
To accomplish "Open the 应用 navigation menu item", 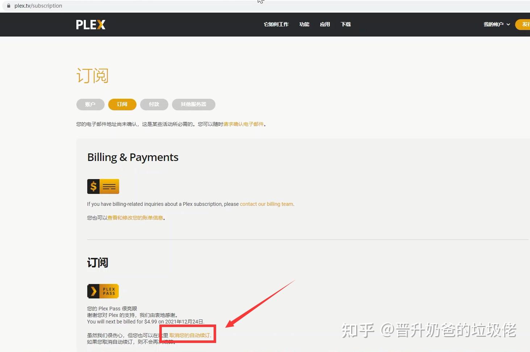I will (x=325, y=24).
